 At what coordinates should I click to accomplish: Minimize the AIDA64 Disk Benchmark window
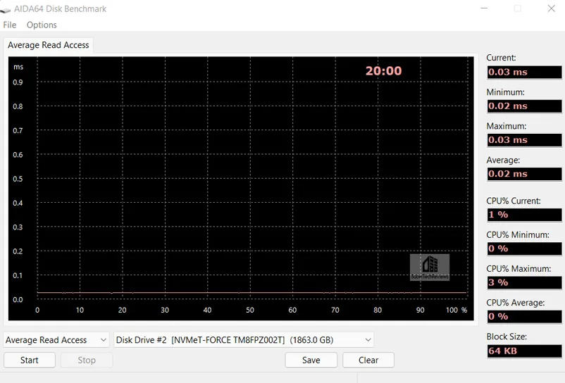[484, 8]
